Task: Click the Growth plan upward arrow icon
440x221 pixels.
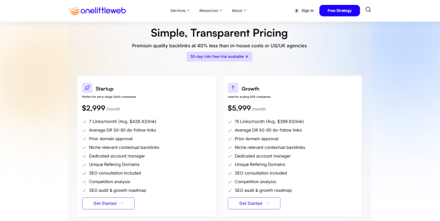Action: click(x=233, y=88)
